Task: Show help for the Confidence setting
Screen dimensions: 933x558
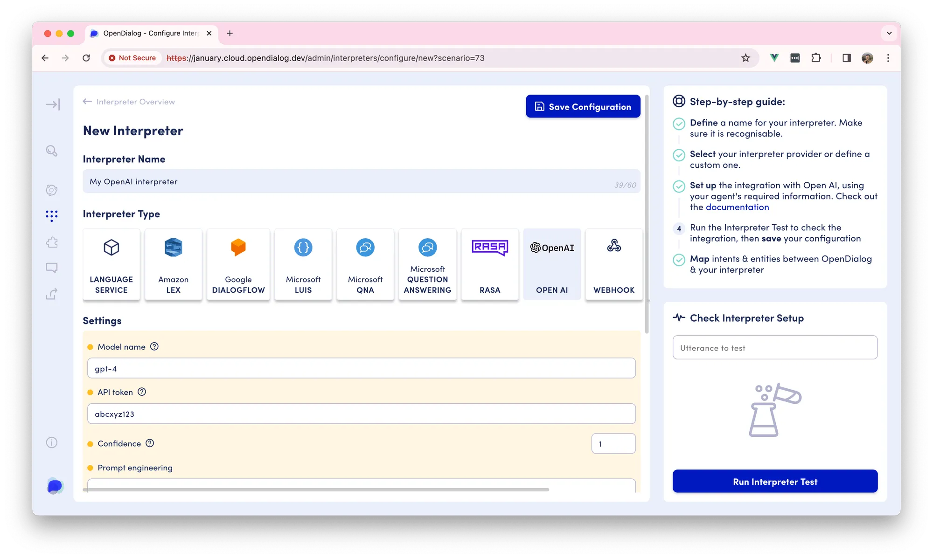Action: tap(150, 443)
